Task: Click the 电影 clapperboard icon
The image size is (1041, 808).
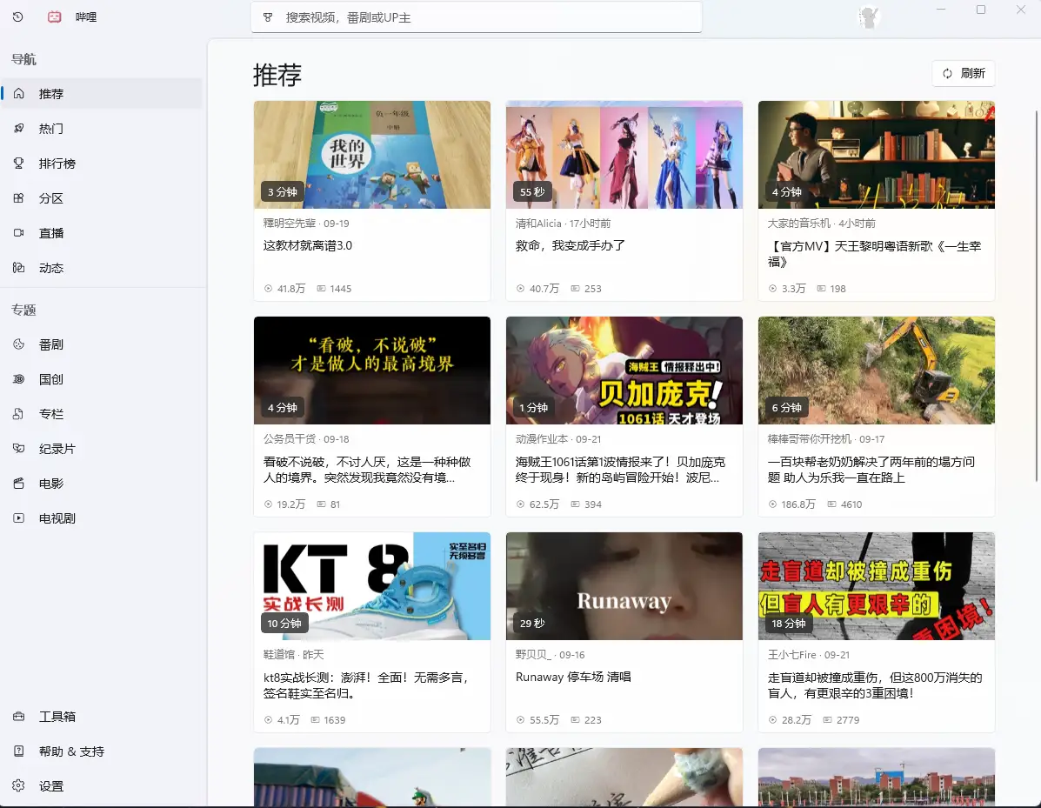Action: 18,484
